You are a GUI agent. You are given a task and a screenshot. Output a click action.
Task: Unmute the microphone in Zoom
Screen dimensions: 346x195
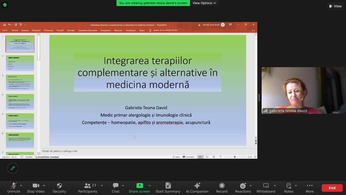pos(14,187)
